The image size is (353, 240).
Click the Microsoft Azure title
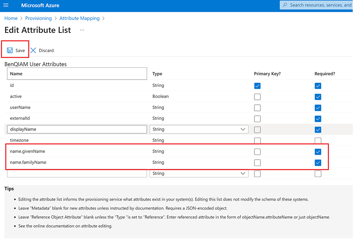coord(40,5)
